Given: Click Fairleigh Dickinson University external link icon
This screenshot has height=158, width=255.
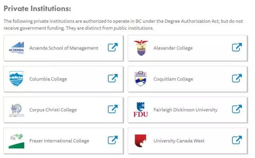Looking at the screenshot, I should point(237,109).
